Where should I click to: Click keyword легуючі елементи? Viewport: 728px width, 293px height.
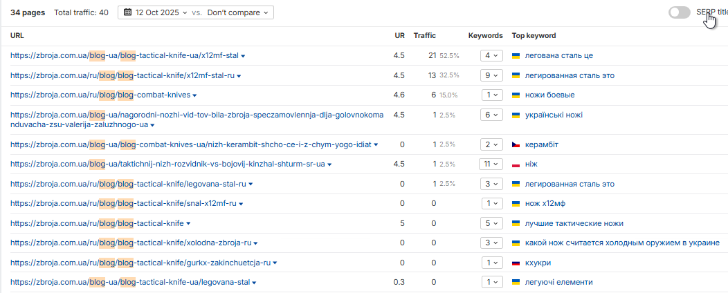tap(558, 283)
